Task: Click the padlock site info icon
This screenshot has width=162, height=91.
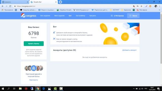Action: (15, 6)
